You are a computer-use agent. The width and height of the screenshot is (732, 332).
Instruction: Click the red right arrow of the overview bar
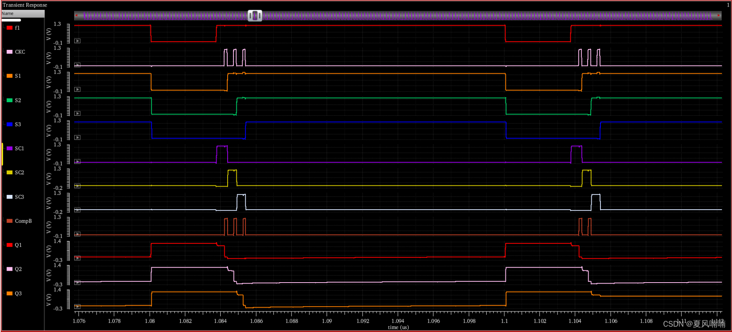(x=719, y=16)
